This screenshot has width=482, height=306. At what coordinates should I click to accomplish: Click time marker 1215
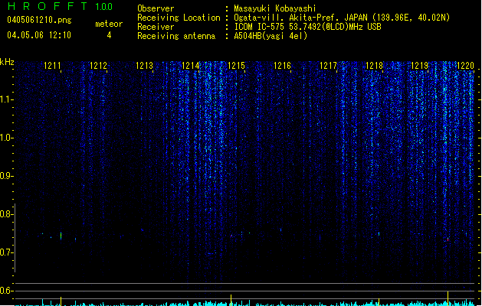[x=236, y=66]
